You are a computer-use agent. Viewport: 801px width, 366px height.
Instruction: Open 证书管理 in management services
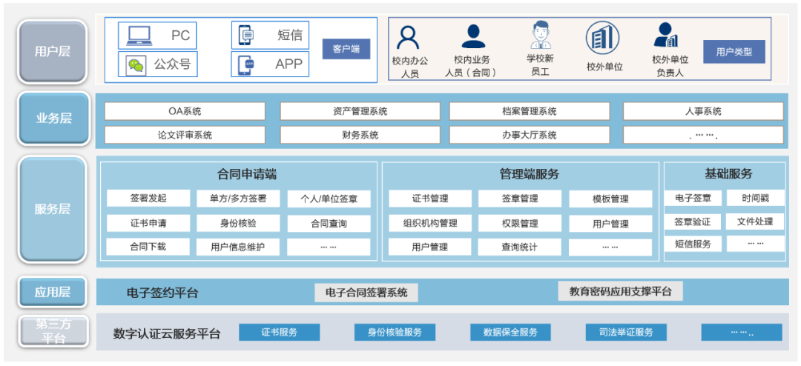coord(430,199)
